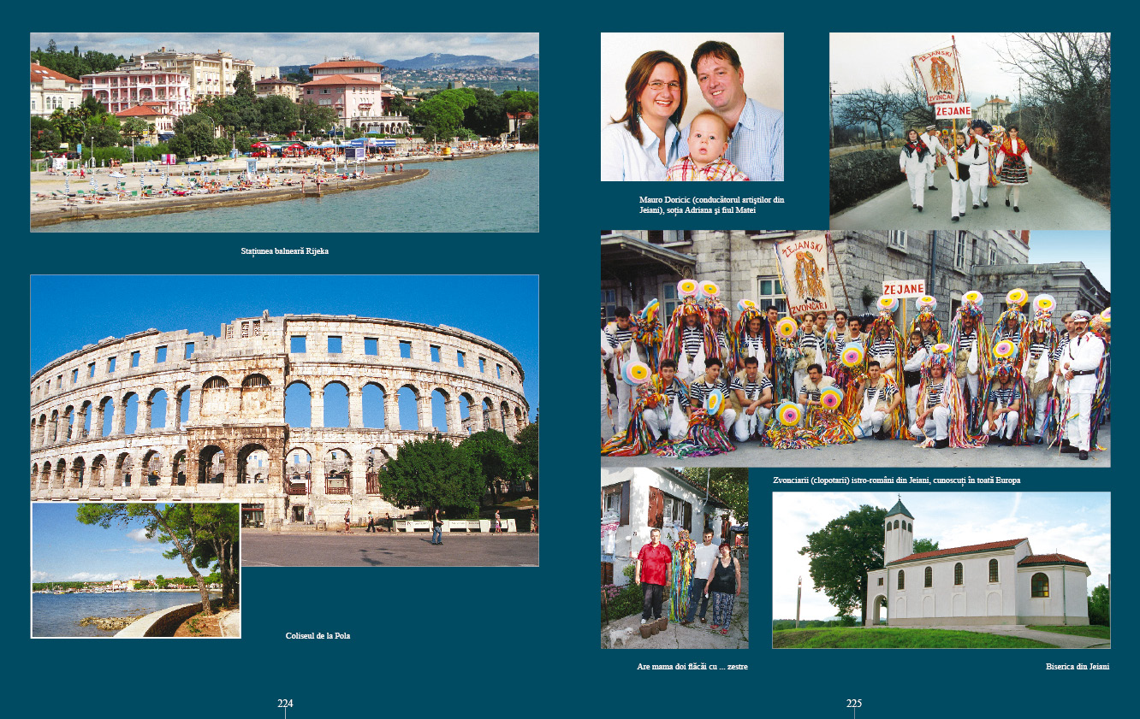Select the Mauro Doricic caption text
The image size is (1140, 719).
[710, 205]
